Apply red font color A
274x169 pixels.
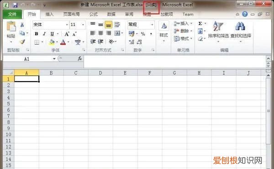pyautogui.click(x=63, y=42)
